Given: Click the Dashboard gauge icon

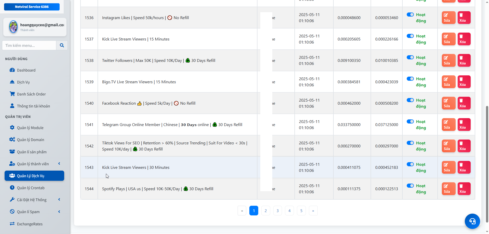Looking at the screenshot, I should point(12,70).
